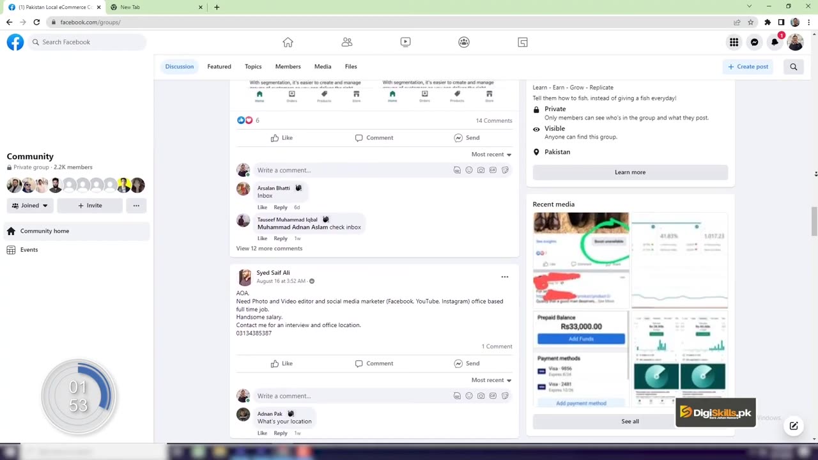
Task: Open the reactions count on the first post
Action: [x=248, y=120]
